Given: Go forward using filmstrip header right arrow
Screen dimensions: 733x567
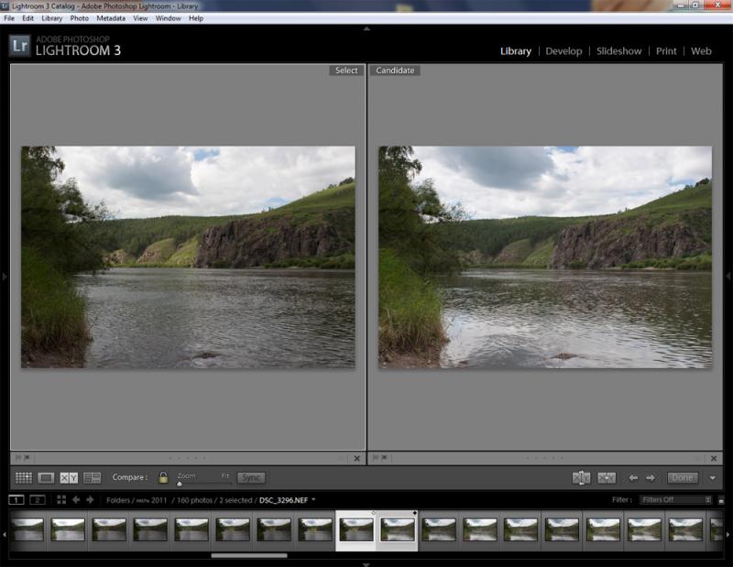Looking at the screenshot, I should 90,500.
